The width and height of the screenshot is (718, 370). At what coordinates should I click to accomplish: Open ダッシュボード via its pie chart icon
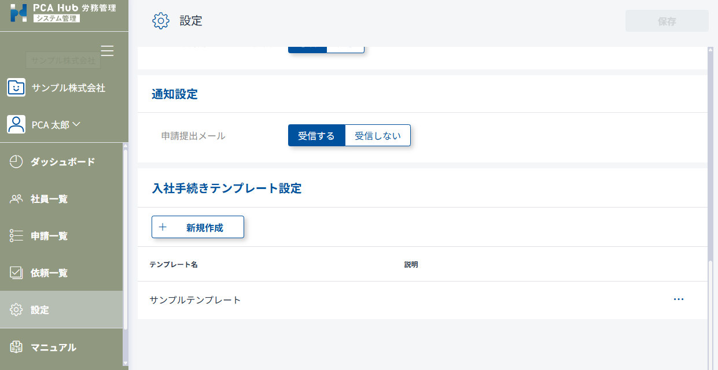coord(16,162)
